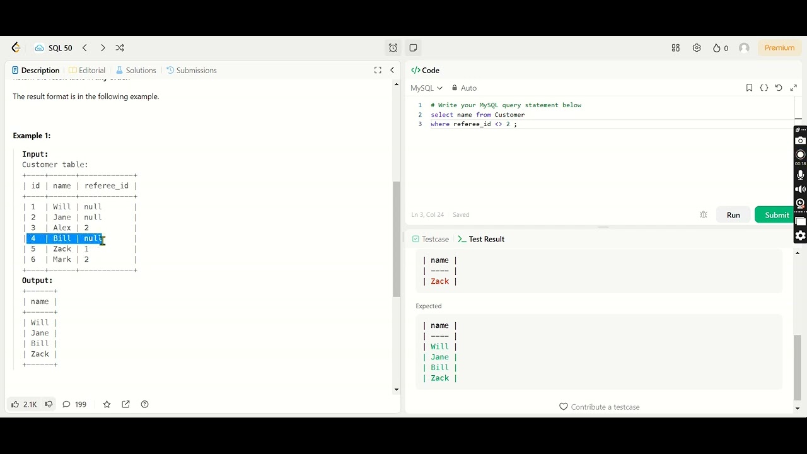Open LeetCode settings gear in top bar
Viewport: 807px width, 454px height.
697,48
